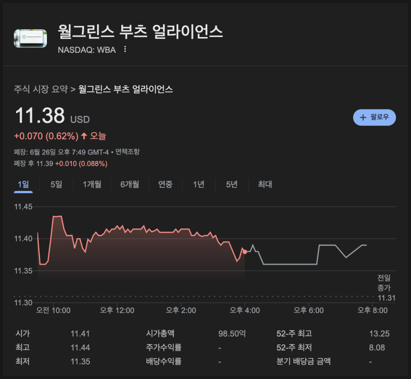Click the 배당수익률 label

[x=163, y=362]
